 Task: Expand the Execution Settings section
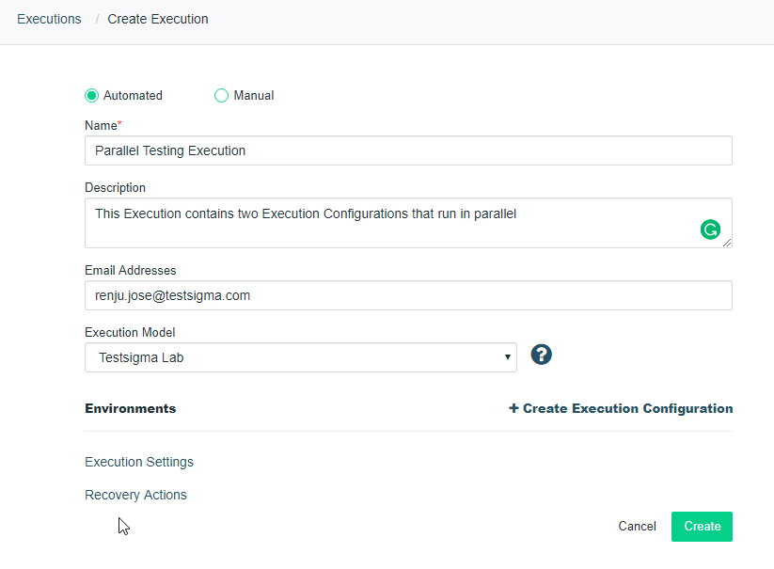139,462
